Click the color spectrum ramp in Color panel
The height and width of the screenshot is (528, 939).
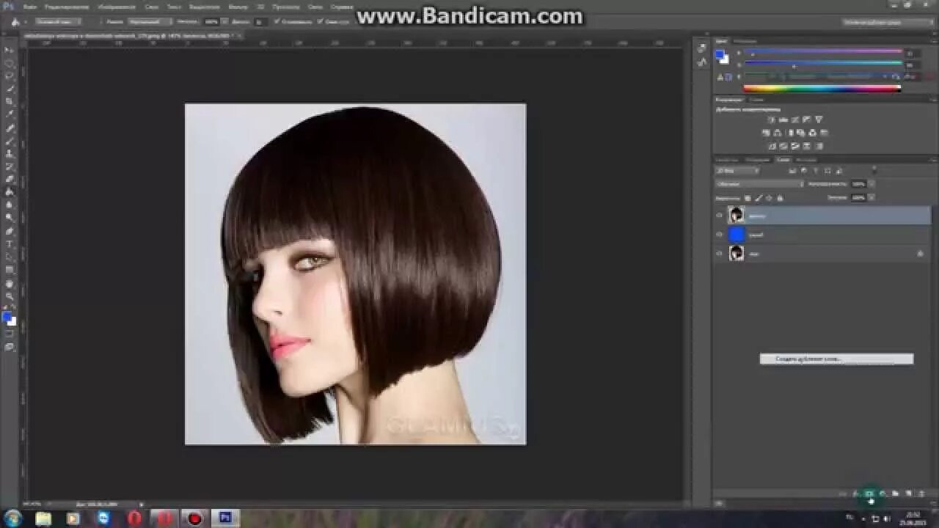click(x=822, y=89)
